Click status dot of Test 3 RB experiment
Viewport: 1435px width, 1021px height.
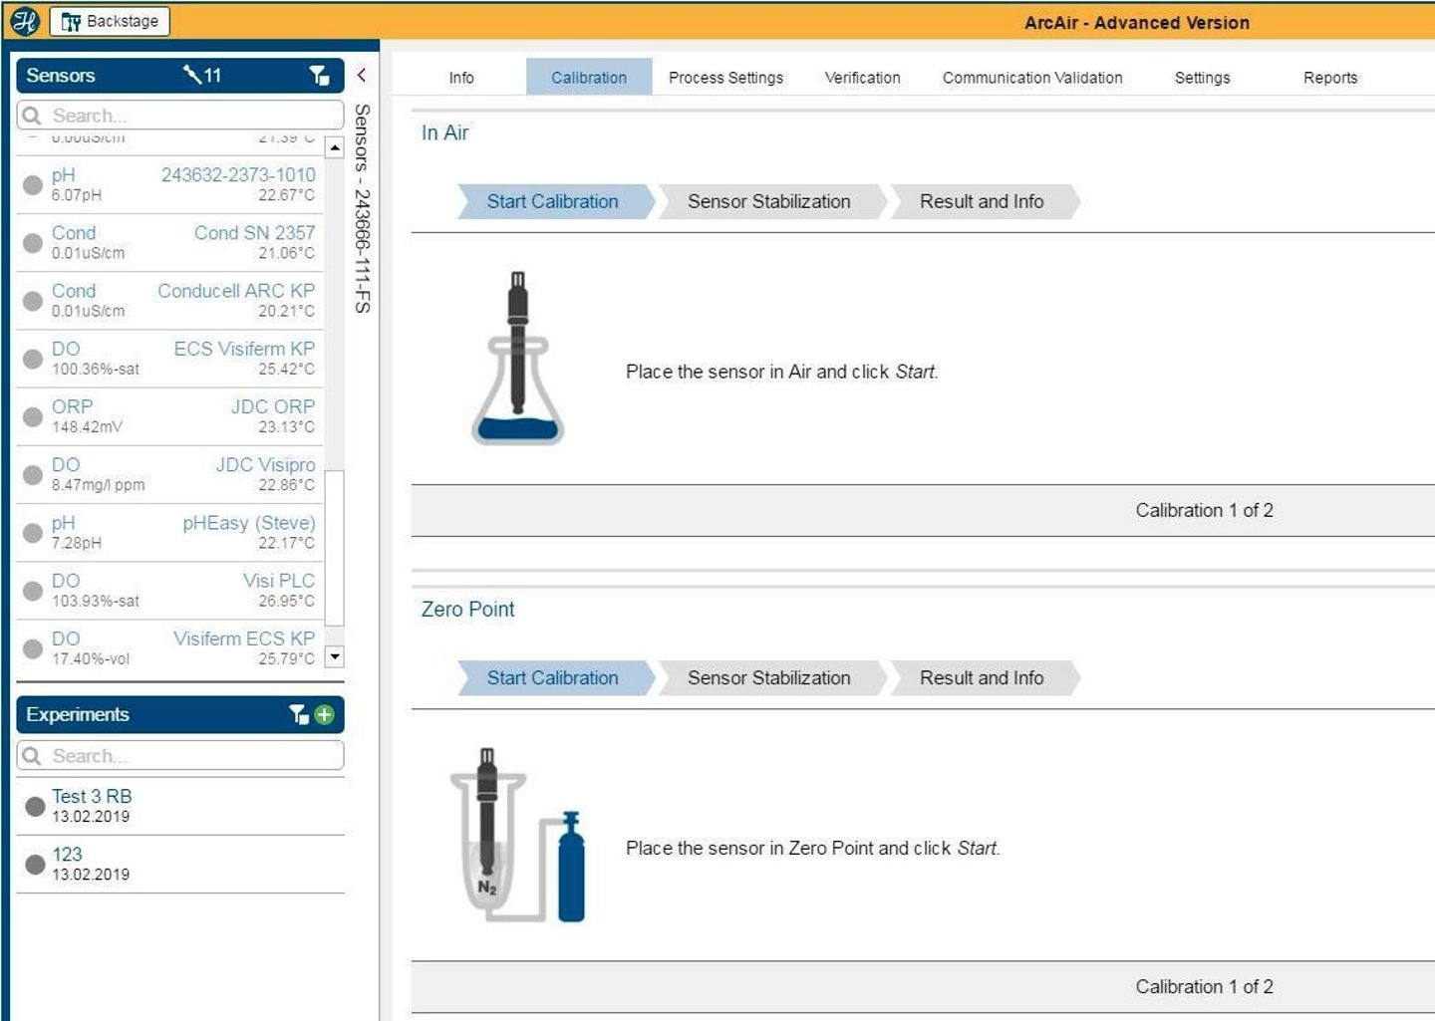click(35, 806)
